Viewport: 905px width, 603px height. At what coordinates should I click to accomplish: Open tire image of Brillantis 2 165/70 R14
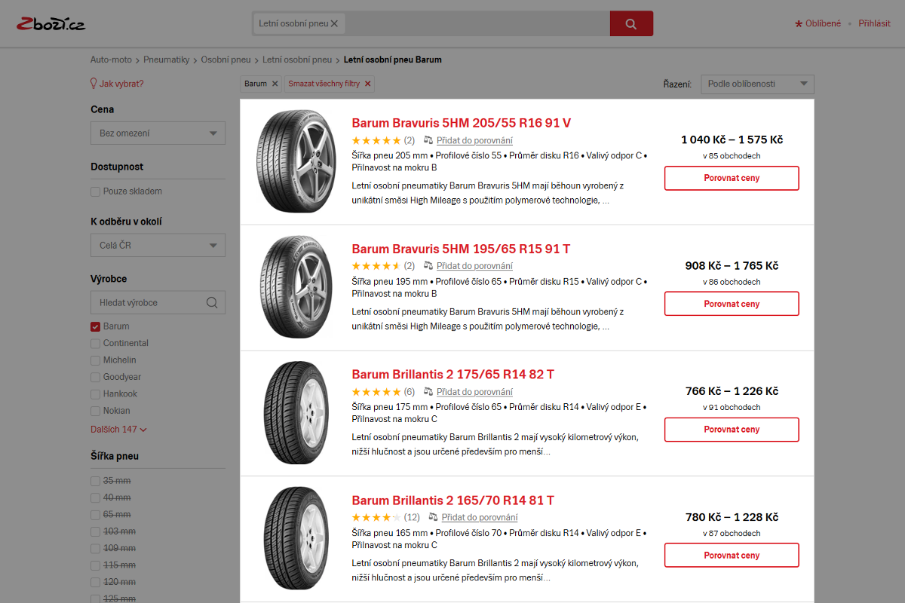pos(295,538)
